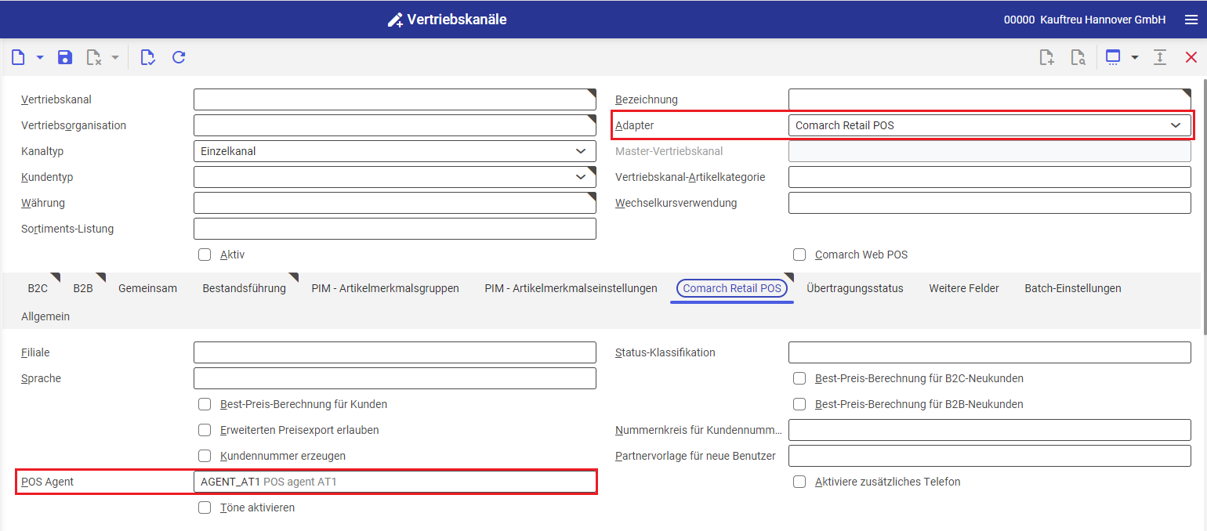Click the window layout icon

click(x=1113, y=57)
